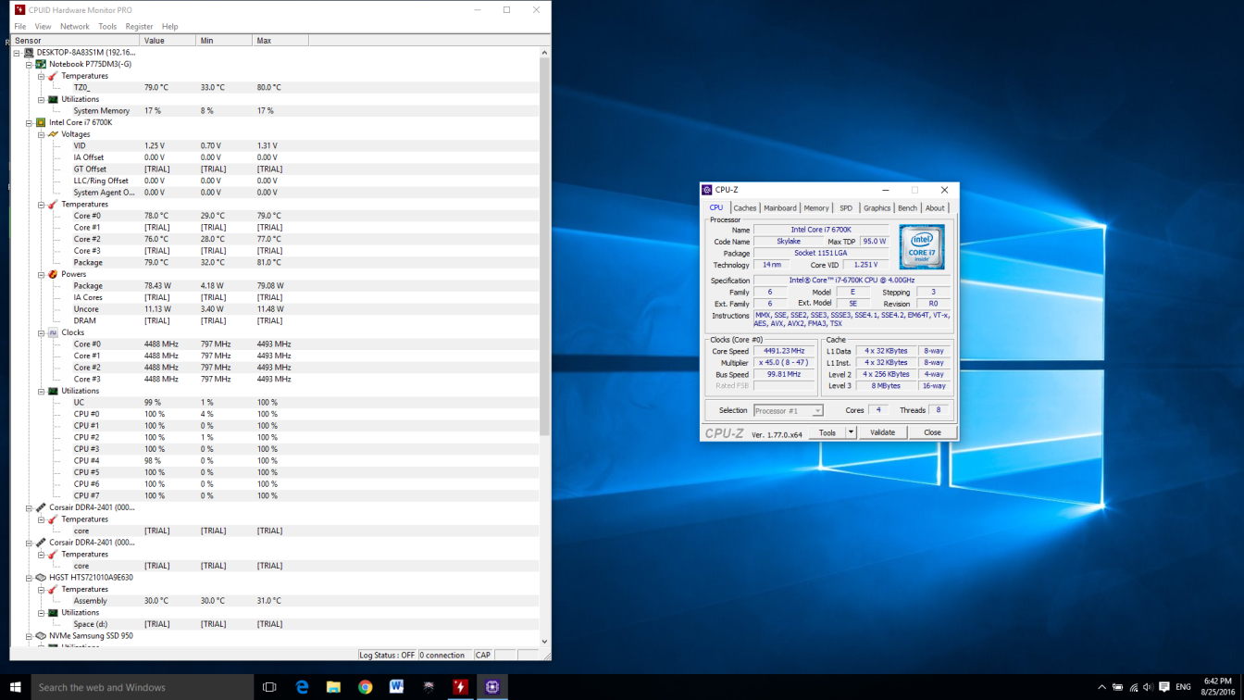1244x700 pixels.
Task: Open the Action Center notification icon
Action: pos(1163,687)
